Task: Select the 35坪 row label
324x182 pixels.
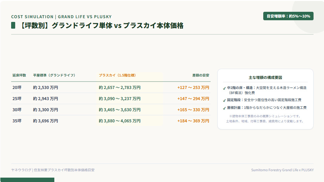Action: click(17, 121)
